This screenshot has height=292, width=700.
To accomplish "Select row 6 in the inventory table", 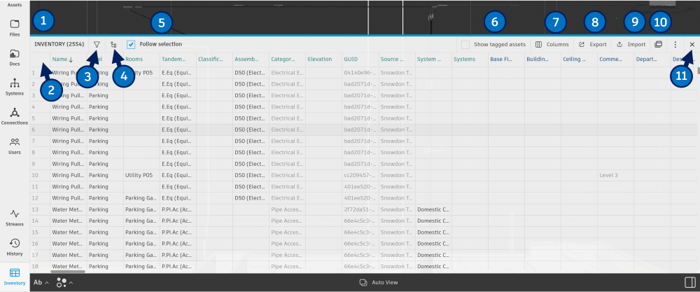I will pyautogui.click(x=363, y=130).
